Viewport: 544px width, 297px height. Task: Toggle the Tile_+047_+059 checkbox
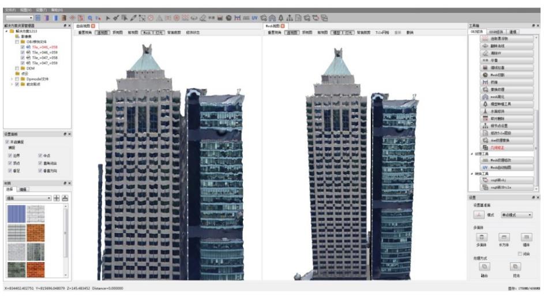click(x=22, y=63)
